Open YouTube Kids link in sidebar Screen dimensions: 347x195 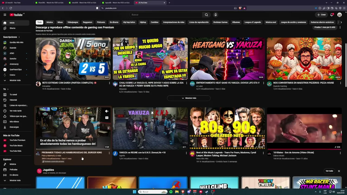point(15,151)
